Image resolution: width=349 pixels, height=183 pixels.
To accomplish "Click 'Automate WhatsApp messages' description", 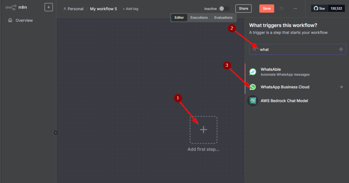I will 285,75.
